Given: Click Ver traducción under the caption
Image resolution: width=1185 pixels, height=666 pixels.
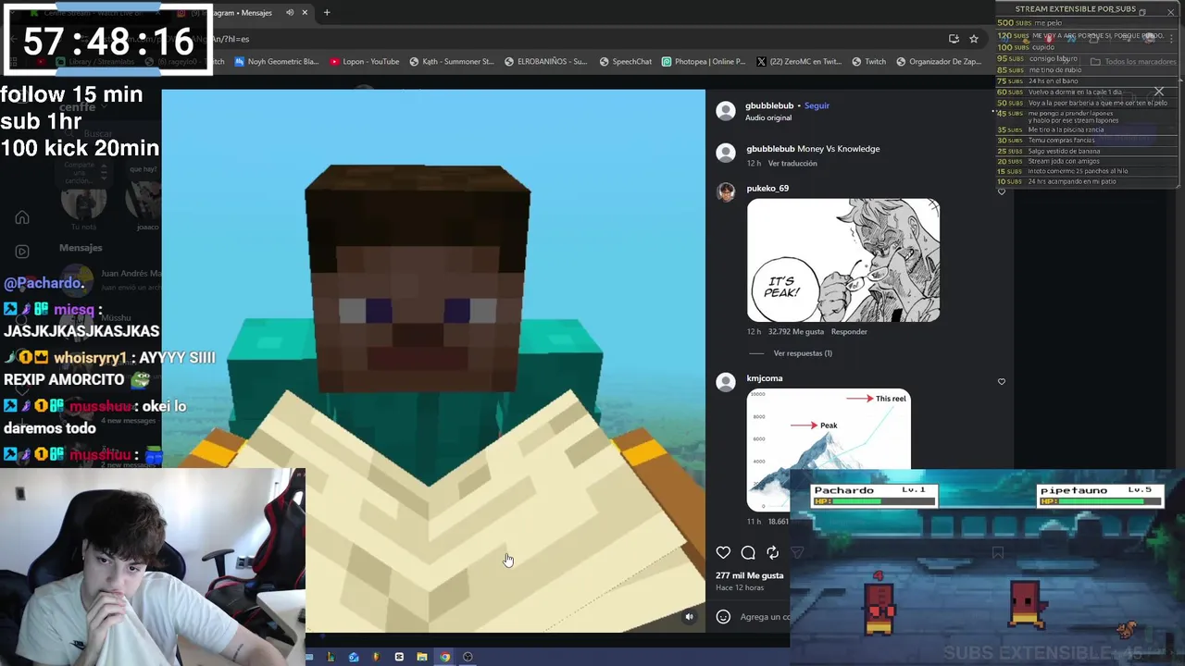Looking at the screenshot, I should coord(792,163).
